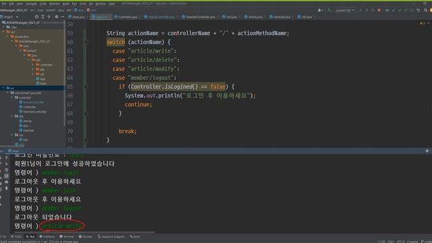The width and height of the screenshot is (432, 243).
Task: Open Search Everywhere magnifier icon
Action: (x=426, y=10)
